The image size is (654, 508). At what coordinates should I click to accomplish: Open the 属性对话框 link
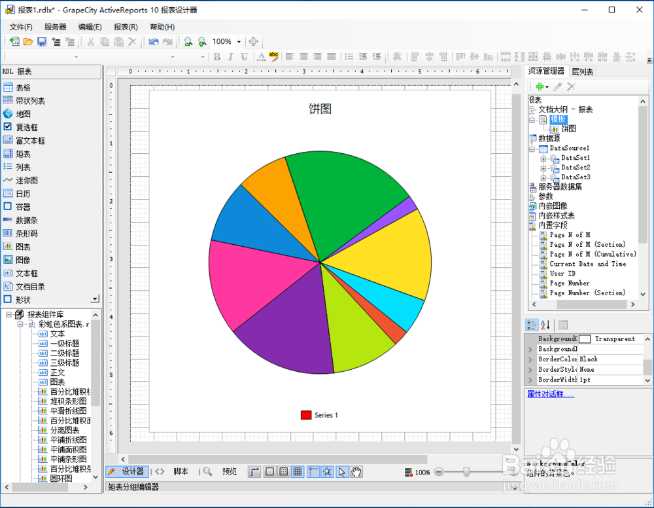pyautogui.click(x=551, y=393)
